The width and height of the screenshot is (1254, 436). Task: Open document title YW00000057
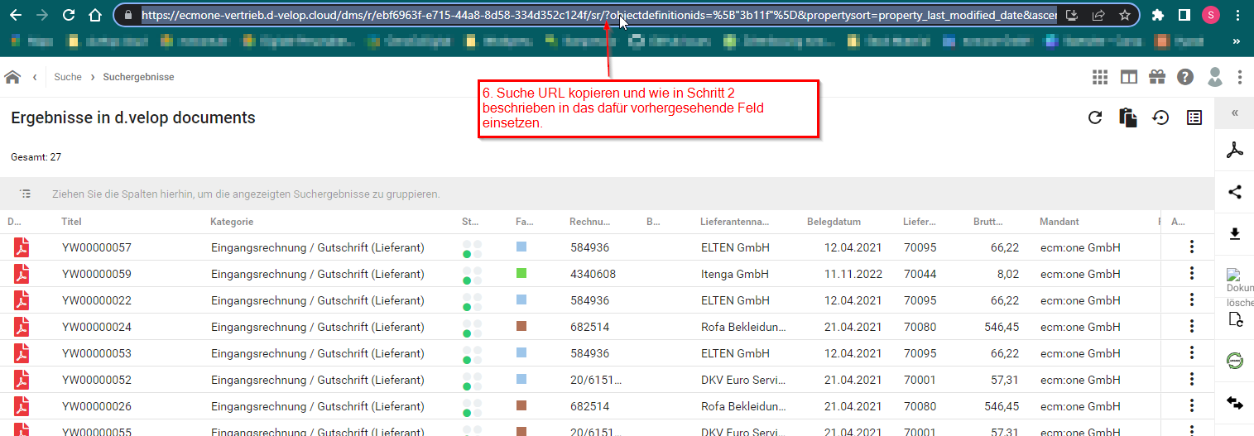pos(97,247)
